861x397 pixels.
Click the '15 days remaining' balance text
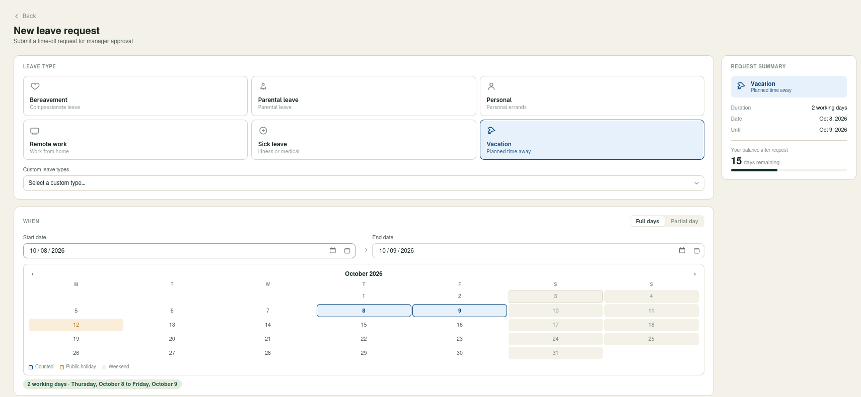tap(755, 161)
